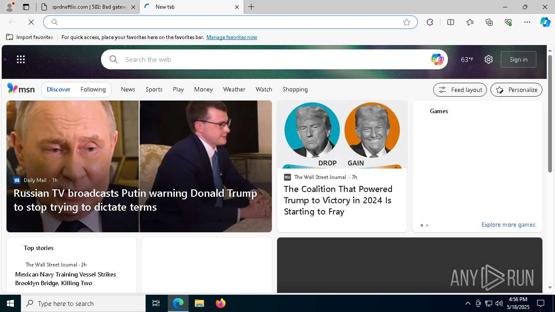Stop loading page with X button

(31, 22)
